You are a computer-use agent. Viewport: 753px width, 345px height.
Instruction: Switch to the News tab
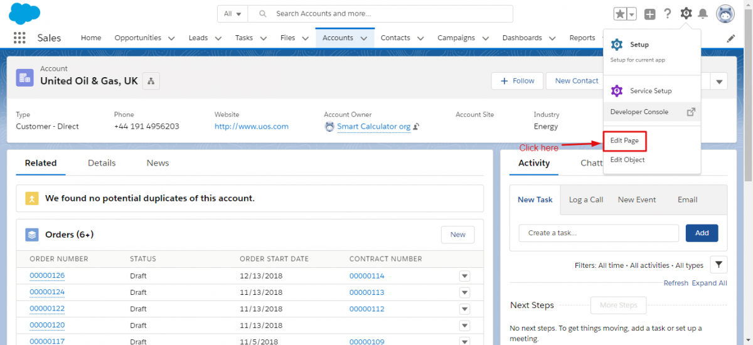(x=158, y=162)
